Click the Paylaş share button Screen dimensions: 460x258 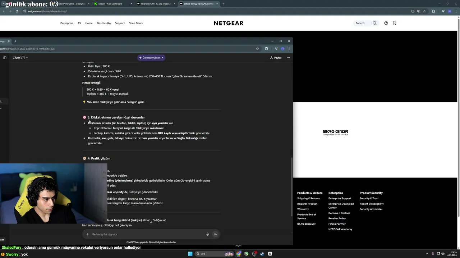(x=276, y=58)
